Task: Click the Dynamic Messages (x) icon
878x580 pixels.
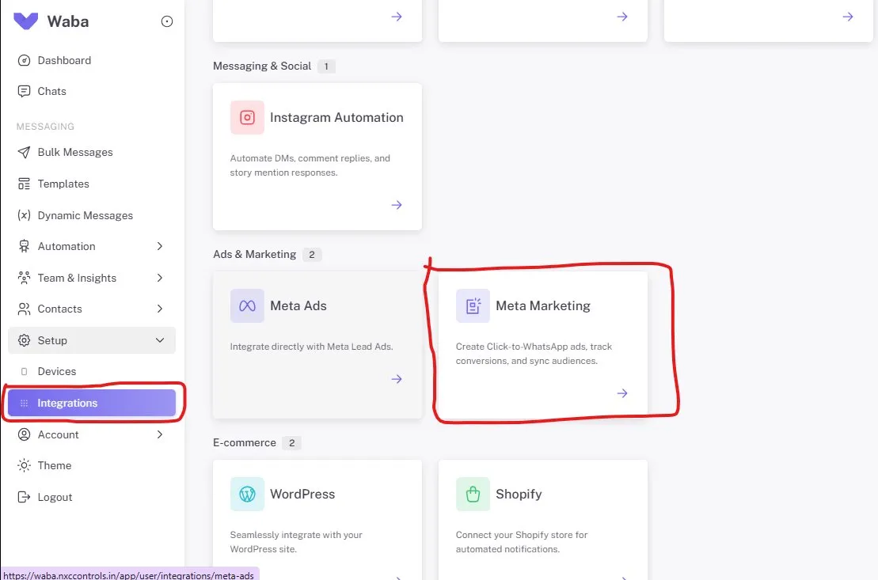Action: [x=24, y=215]
